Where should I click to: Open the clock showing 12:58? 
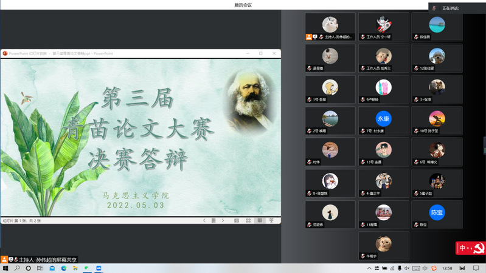[x=447, y=268]
